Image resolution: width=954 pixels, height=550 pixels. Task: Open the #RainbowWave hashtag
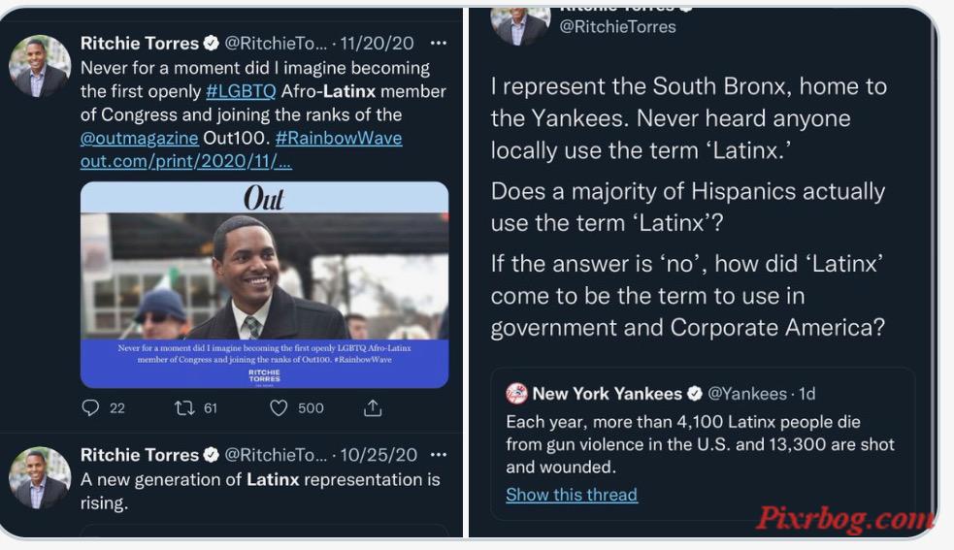point(339,138)
